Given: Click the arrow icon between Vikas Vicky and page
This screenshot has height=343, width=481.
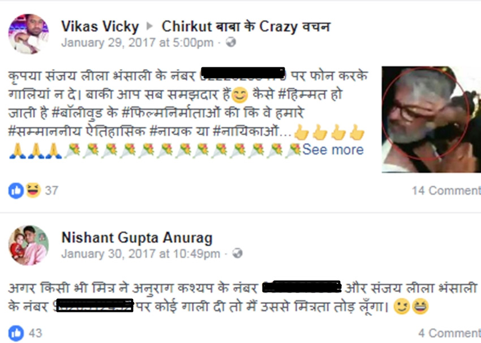Looking at the screenshot, I should click(x=150, y=26).
